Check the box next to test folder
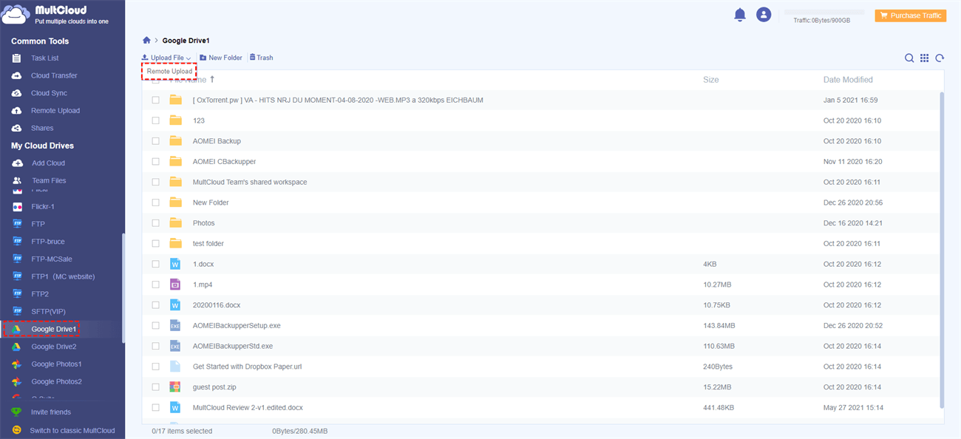Image resolution: width=961 pixels, height=439 pixels. tap(155, 243)
